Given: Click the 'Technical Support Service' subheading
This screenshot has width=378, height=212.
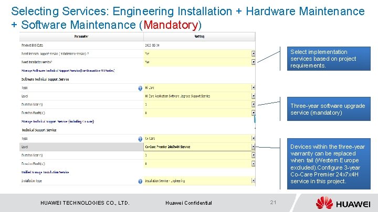Looking at the screenshot, I should coord(39,130).
